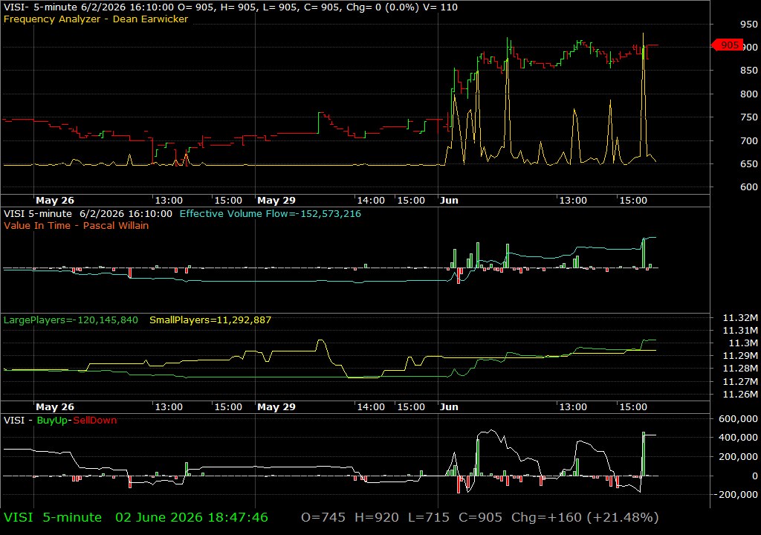Click the 850 price axis label

(749, 71)
